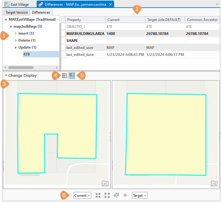221x202 pixels.
Task: Toggle single-pane display view button
Action: (65, 75)
